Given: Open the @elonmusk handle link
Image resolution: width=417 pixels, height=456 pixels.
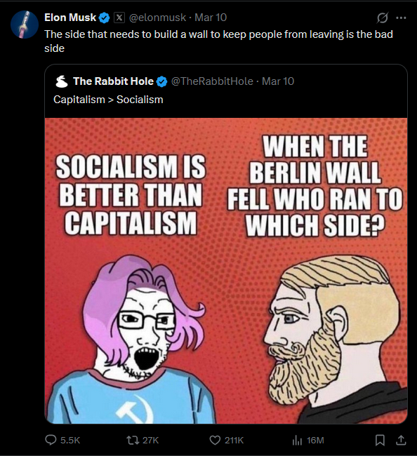Looking at the screenshot, I should click(157, 18).
